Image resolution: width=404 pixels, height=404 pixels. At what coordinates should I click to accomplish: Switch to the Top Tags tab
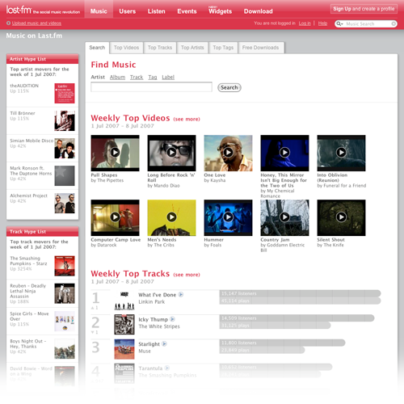(x=223, y=48)
